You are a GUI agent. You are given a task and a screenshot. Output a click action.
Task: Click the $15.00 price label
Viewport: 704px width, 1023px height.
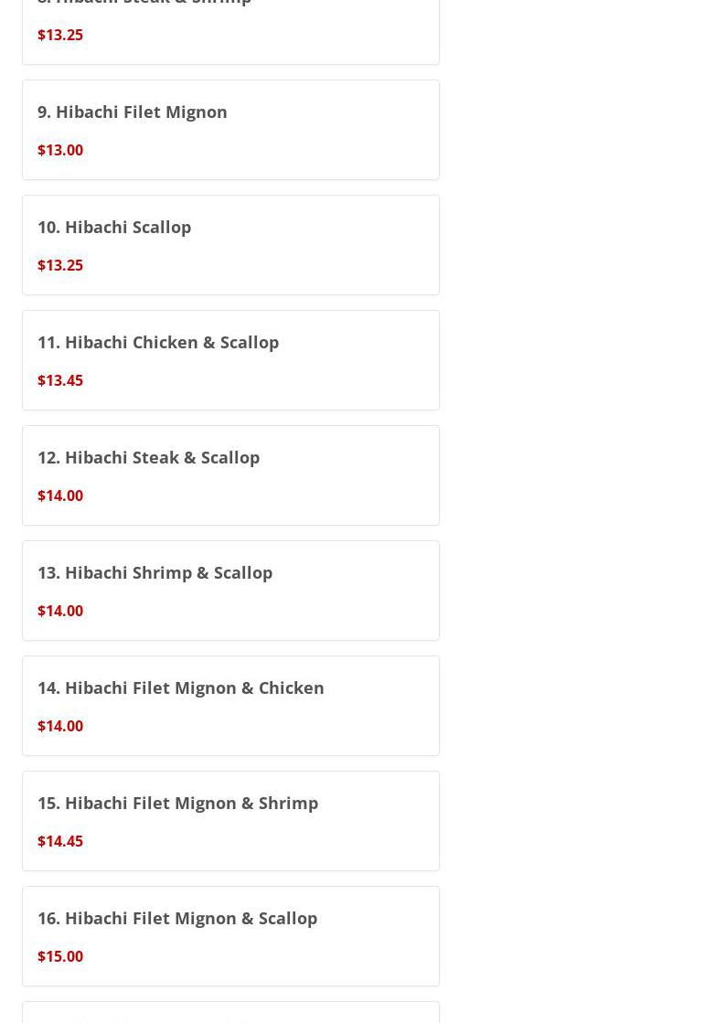click(60, 956)
